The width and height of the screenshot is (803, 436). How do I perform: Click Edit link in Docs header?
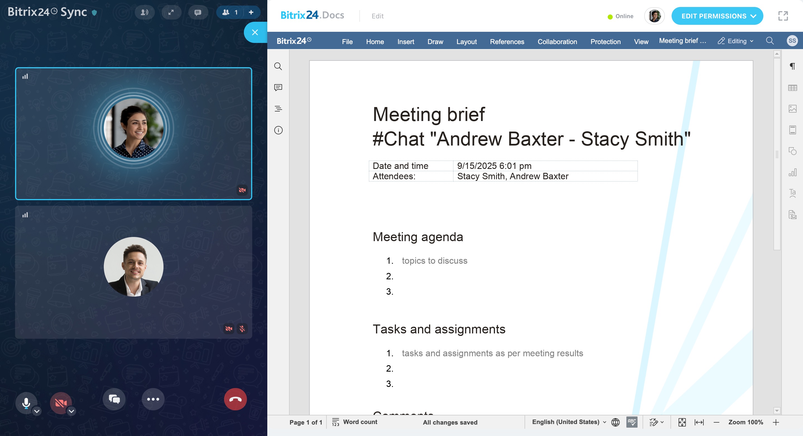coord(378,16)
